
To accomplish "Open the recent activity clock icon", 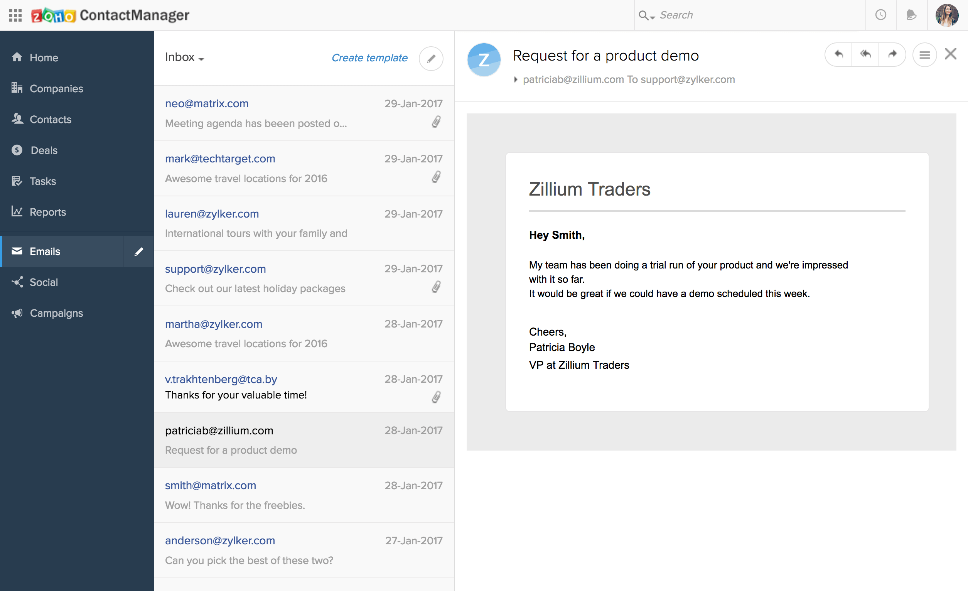I will [x=881, y=15].
